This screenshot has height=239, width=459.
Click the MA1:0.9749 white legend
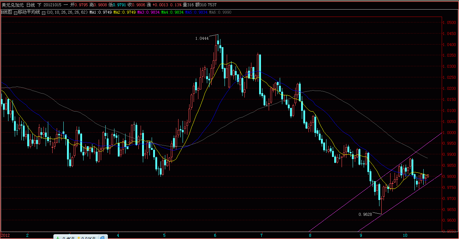pos(100,12)
